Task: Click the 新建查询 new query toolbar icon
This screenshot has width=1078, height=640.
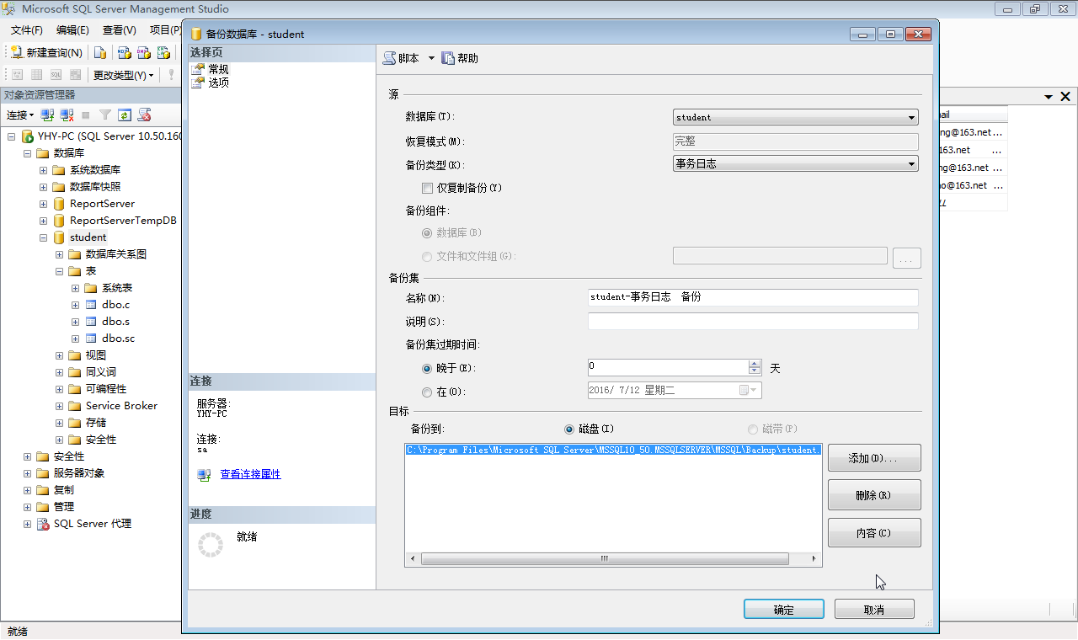Action: tap(17, 52)
